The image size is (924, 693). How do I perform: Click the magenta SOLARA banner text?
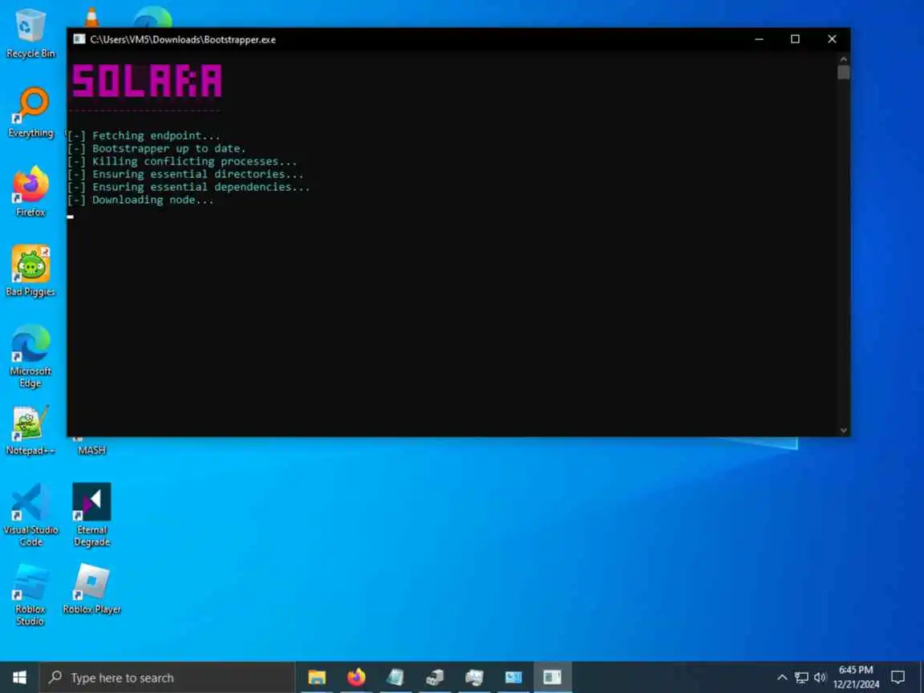pos(147,80)
